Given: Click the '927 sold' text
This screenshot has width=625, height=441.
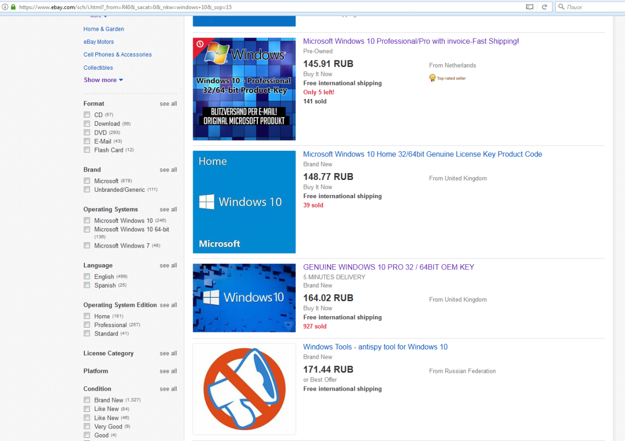Looking at the screenshot, I should point(315,327).
